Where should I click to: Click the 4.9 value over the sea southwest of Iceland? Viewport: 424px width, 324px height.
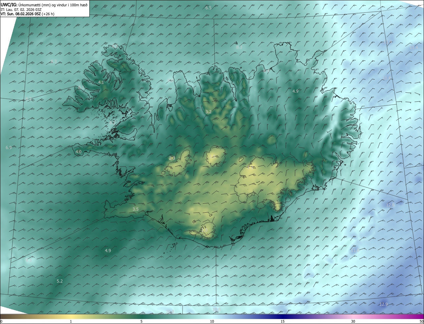coord(108,250)
